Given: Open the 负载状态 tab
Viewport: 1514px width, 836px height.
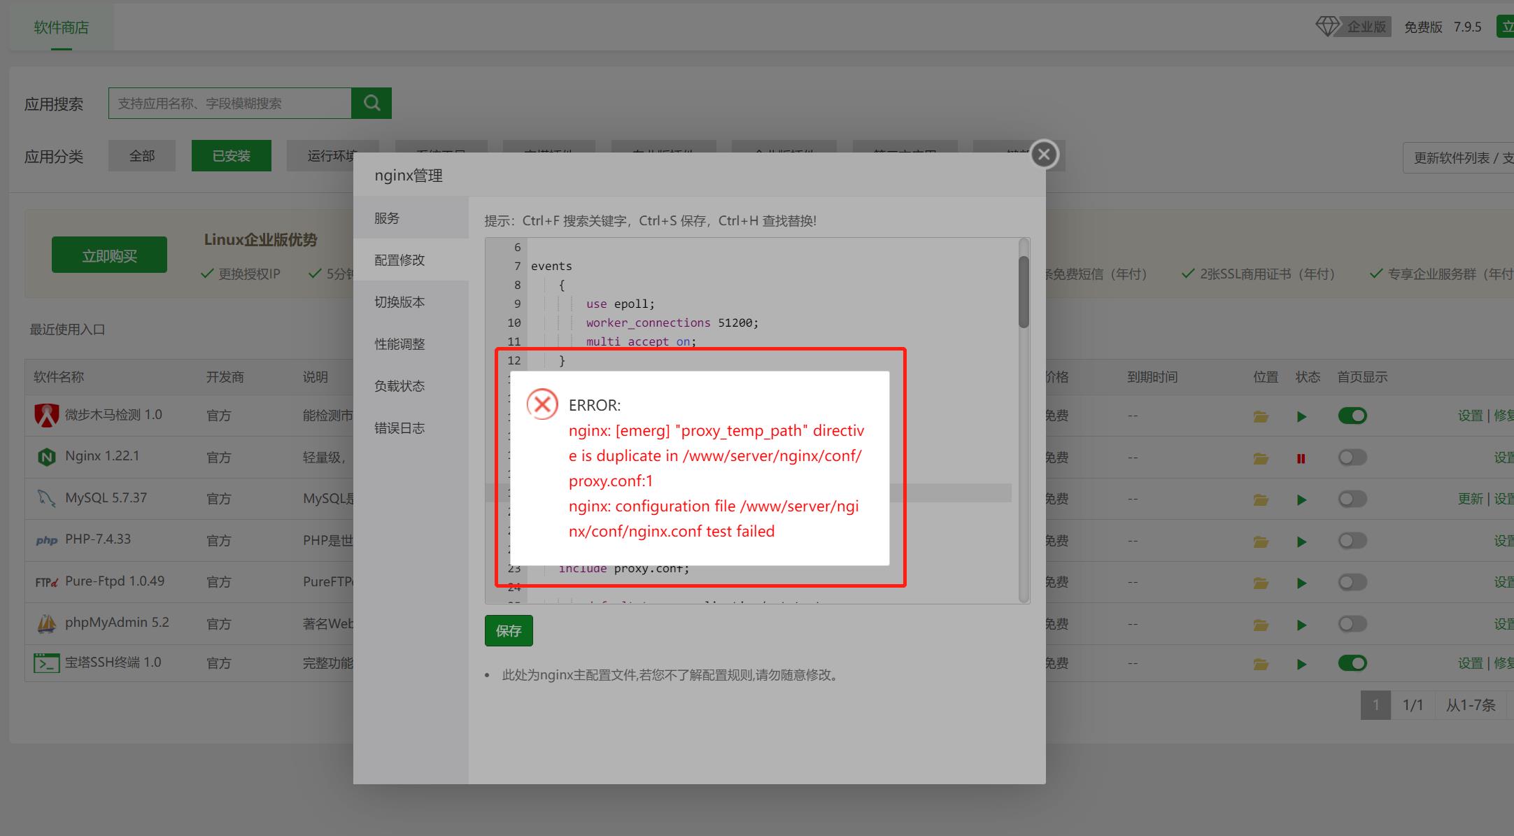Looking at the screenshot, I should 411,386.
